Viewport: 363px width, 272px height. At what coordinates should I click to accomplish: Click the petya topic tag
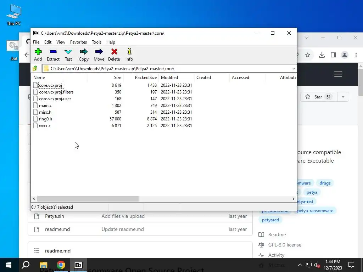tap(312, 192)
